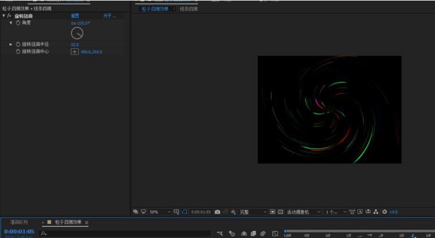Click the always preview this view icon

(x=136, y=212)
